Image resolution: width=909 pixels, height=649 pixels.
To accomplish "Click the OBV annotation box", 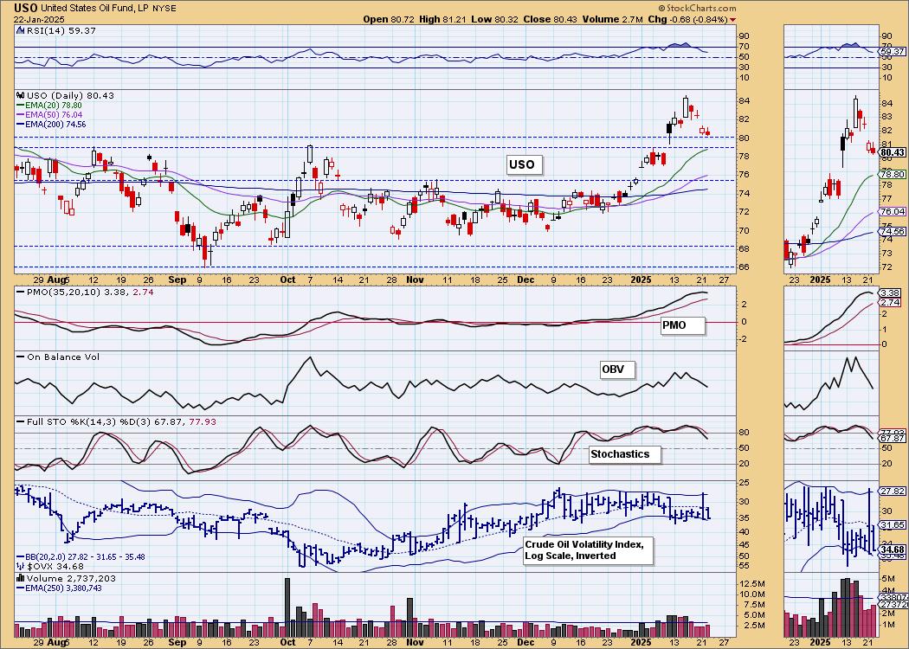I will click(x=618, y=369).
